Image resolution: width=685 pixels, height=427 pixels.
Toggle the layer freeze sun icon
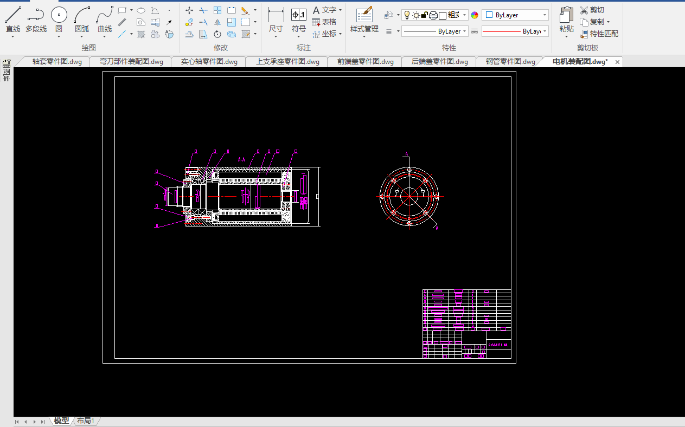tap(416, 15)
